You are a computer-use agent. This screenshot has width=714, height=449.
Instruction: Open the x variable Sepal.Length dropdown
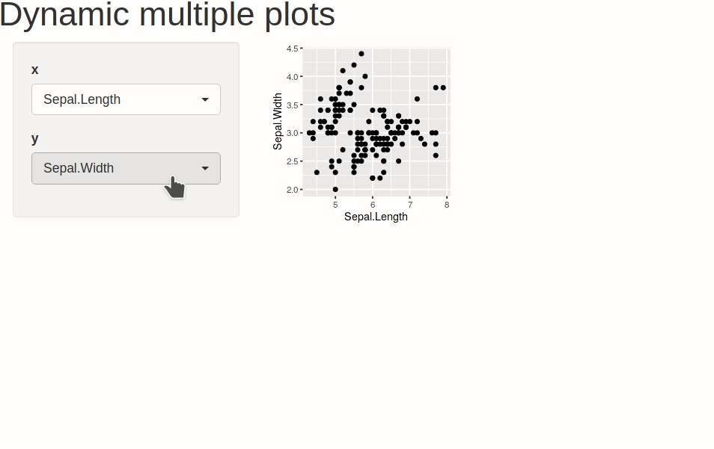pyautogui.click(x=125, y=99)
